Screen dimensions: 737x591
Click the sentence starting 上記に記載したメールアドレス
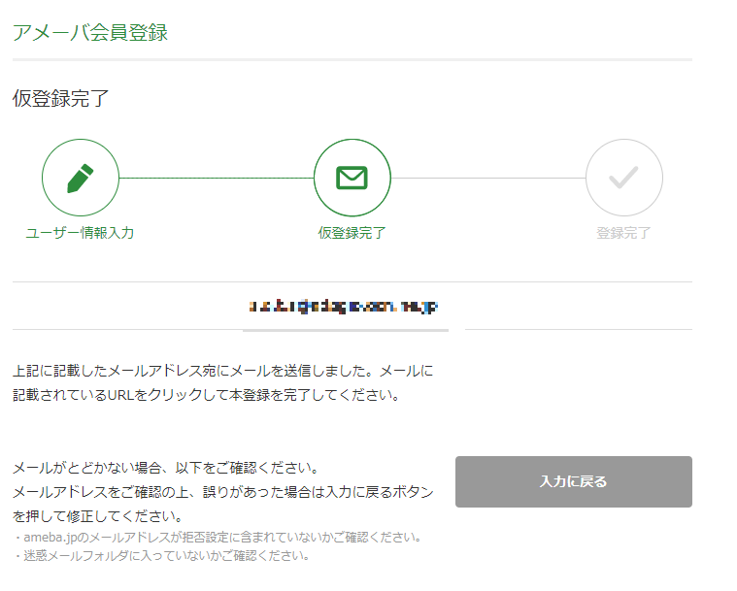point(222,371)
